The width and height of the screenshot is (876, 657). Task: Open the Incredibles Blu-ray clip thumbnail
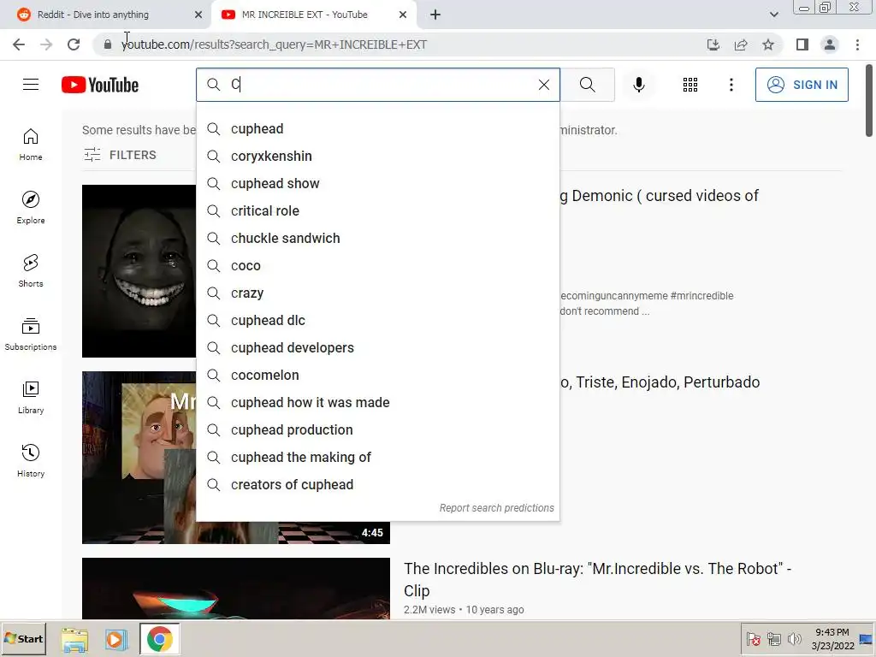pos(236,589)
